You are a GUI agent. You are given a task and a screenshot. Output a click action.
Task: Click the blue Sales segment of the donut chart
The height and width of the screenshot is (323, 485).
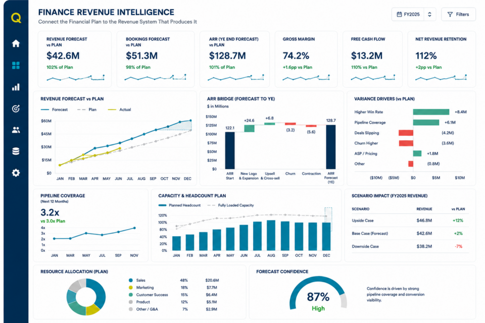(100, 292)
